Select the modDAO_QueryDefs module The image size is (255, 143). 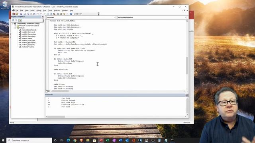click(28, 41)
